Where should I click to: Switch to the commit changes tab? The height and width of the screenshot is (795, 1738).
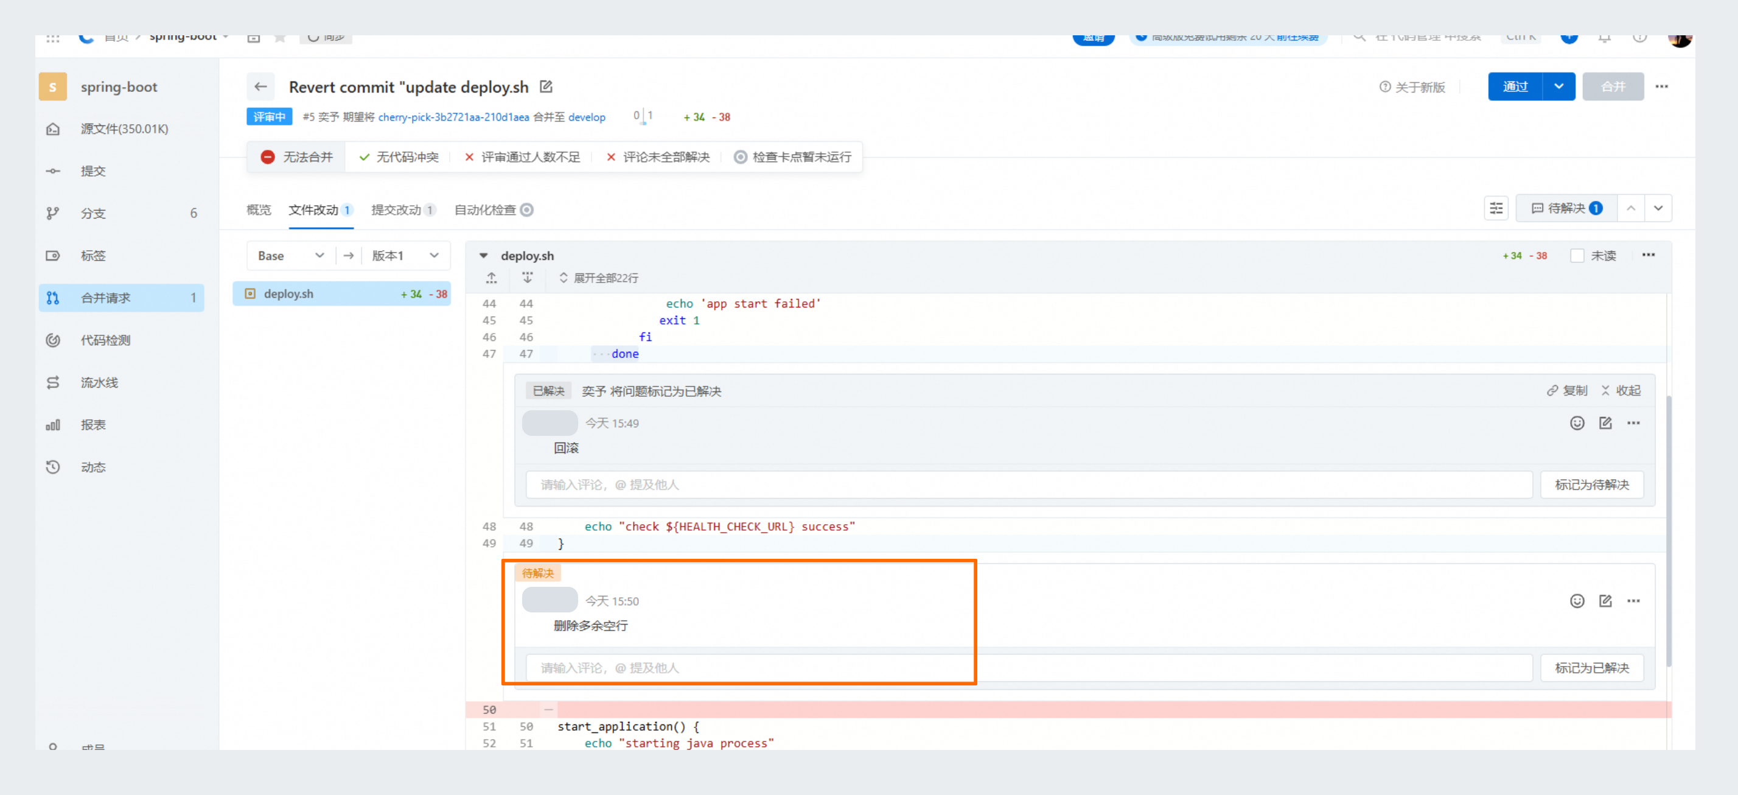point(403,210)
